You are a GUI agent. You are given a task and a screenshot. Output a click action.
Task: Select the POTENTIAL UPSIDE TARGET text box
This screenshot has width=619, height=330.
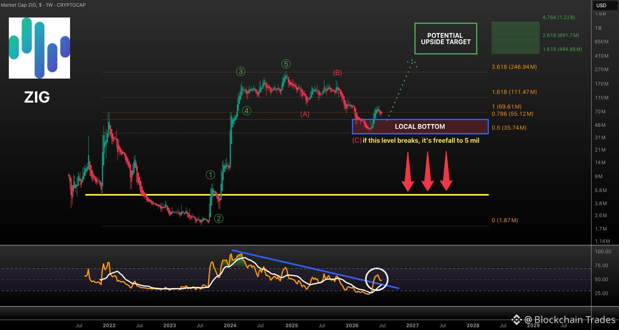446,39
